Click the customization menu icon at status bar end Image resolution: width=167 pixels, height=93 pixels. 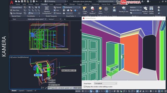coord(165,91)
